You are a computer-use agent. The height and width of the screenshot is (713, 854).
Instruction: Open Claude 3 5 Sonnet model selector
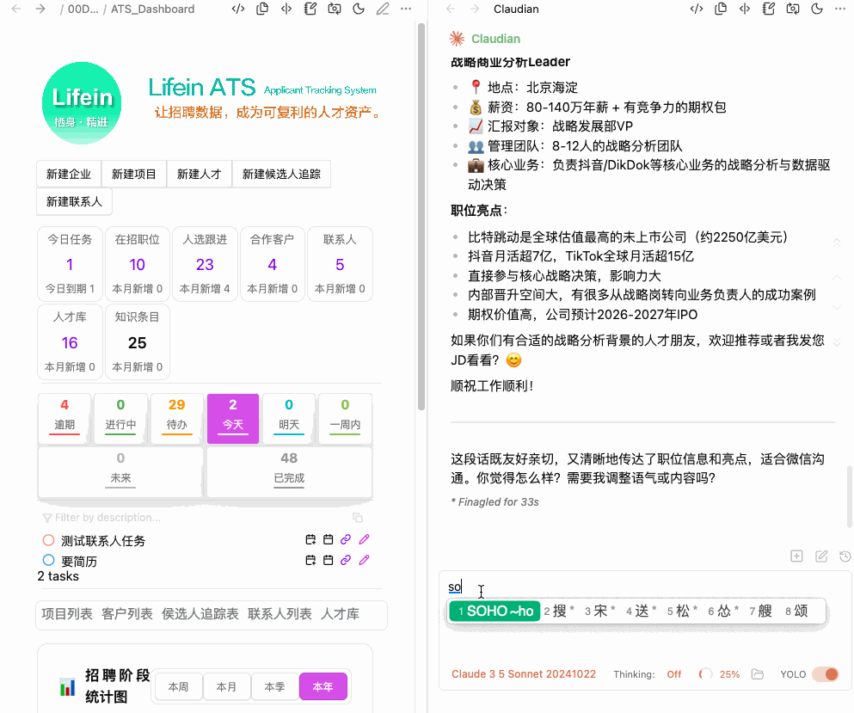click(x=524, y=674)
